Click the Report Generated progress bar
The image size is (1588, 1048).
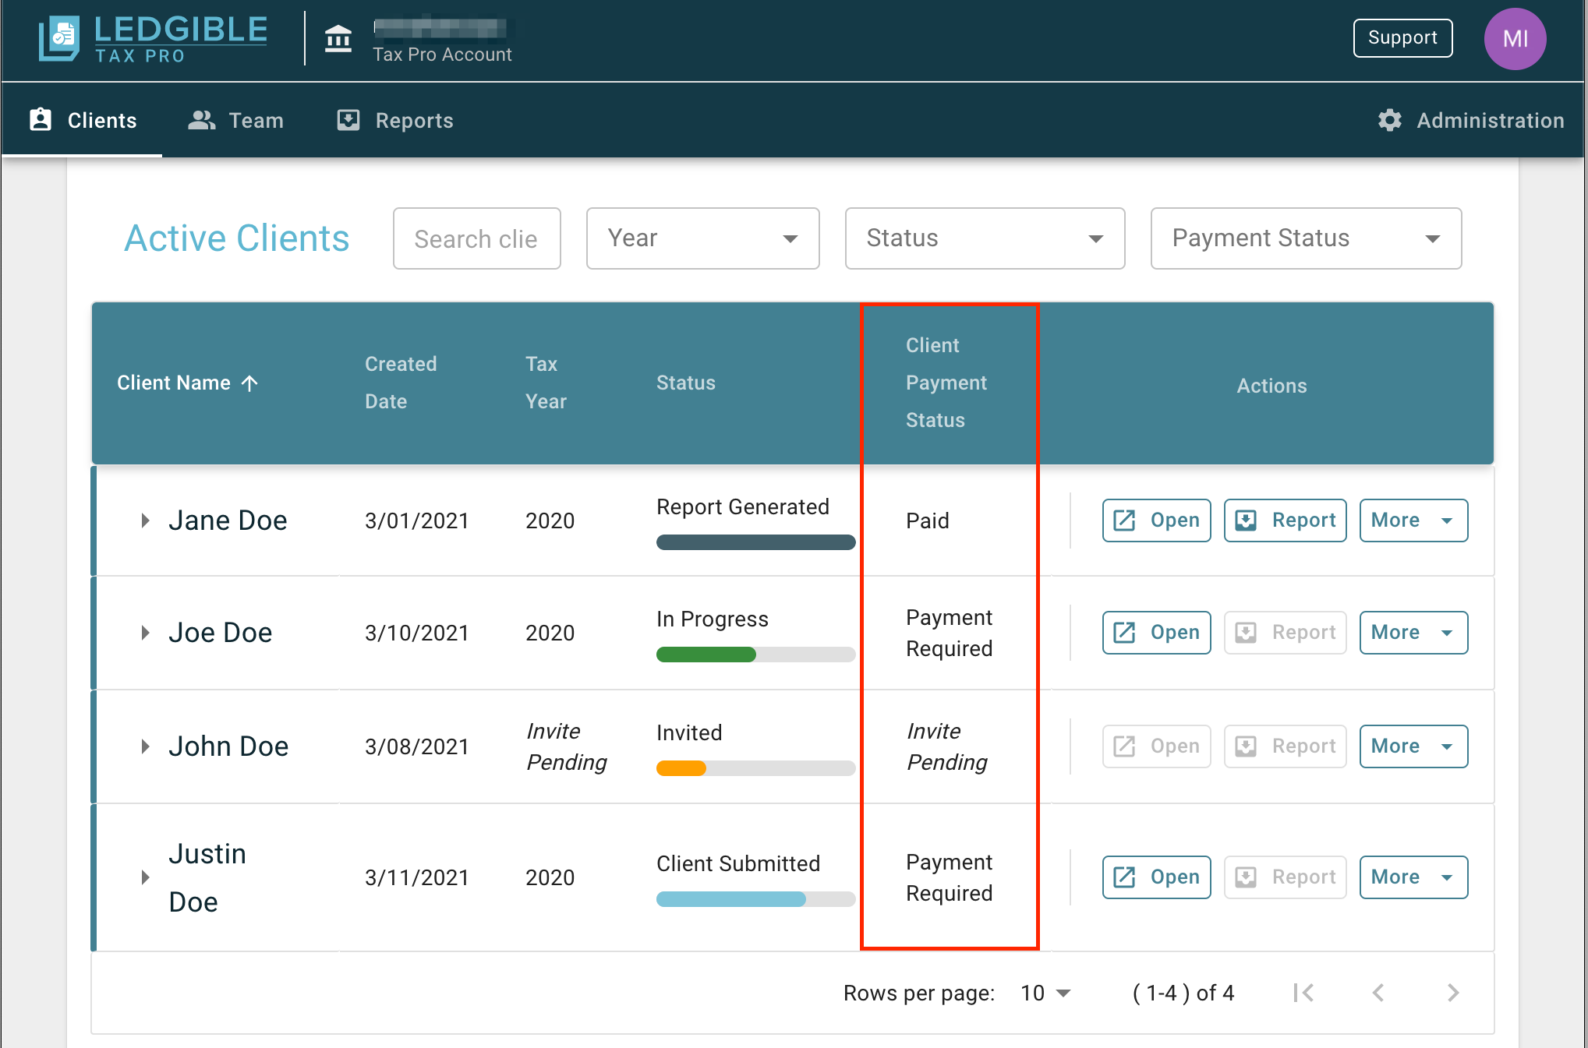[x=755, y=542]
